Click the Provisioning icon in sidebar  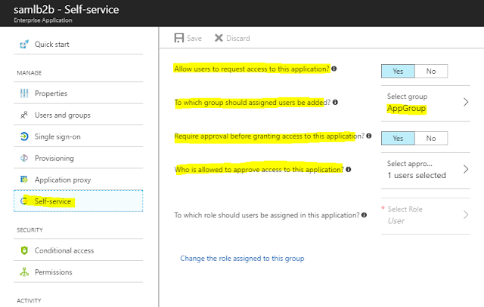(23, 158)
